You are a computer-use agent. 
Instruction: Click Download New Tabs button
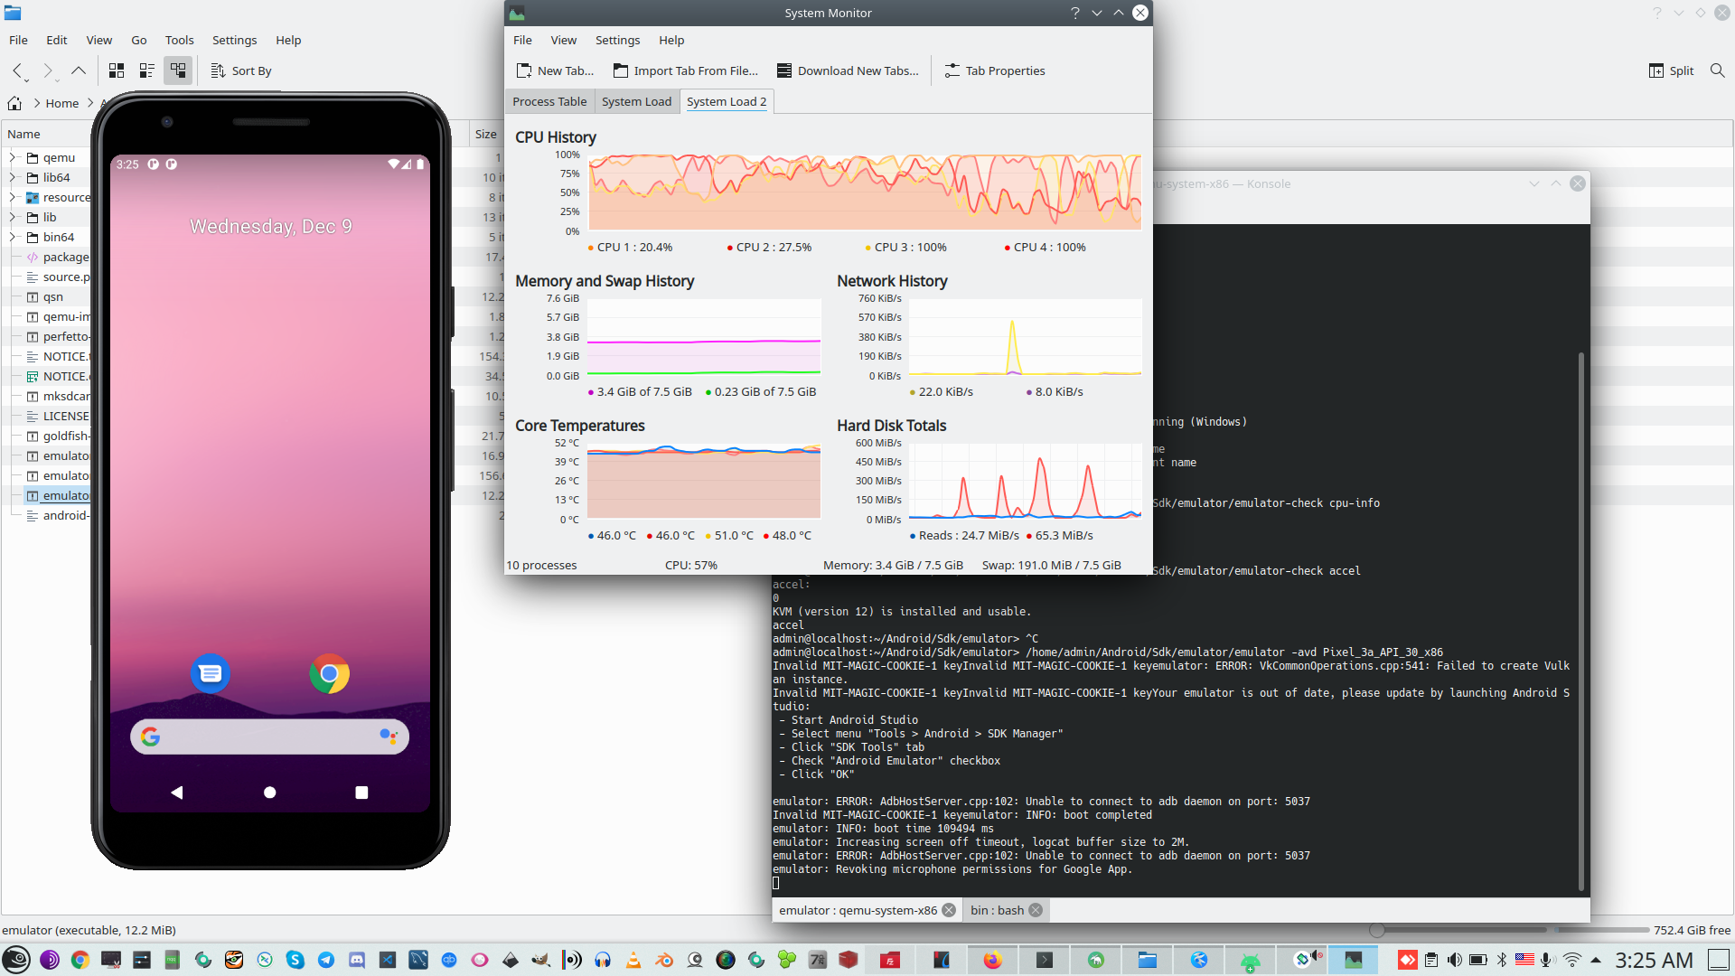(x=848, y=70)
